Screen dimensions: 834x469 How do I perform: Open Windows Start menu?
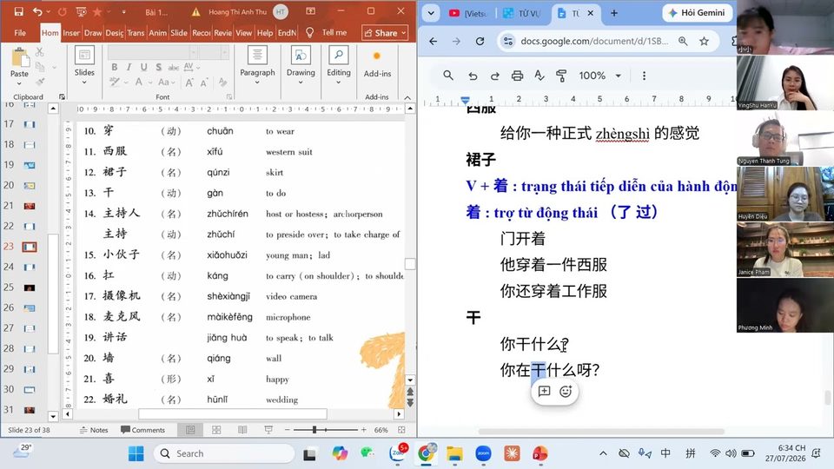[x=136, y=453]
